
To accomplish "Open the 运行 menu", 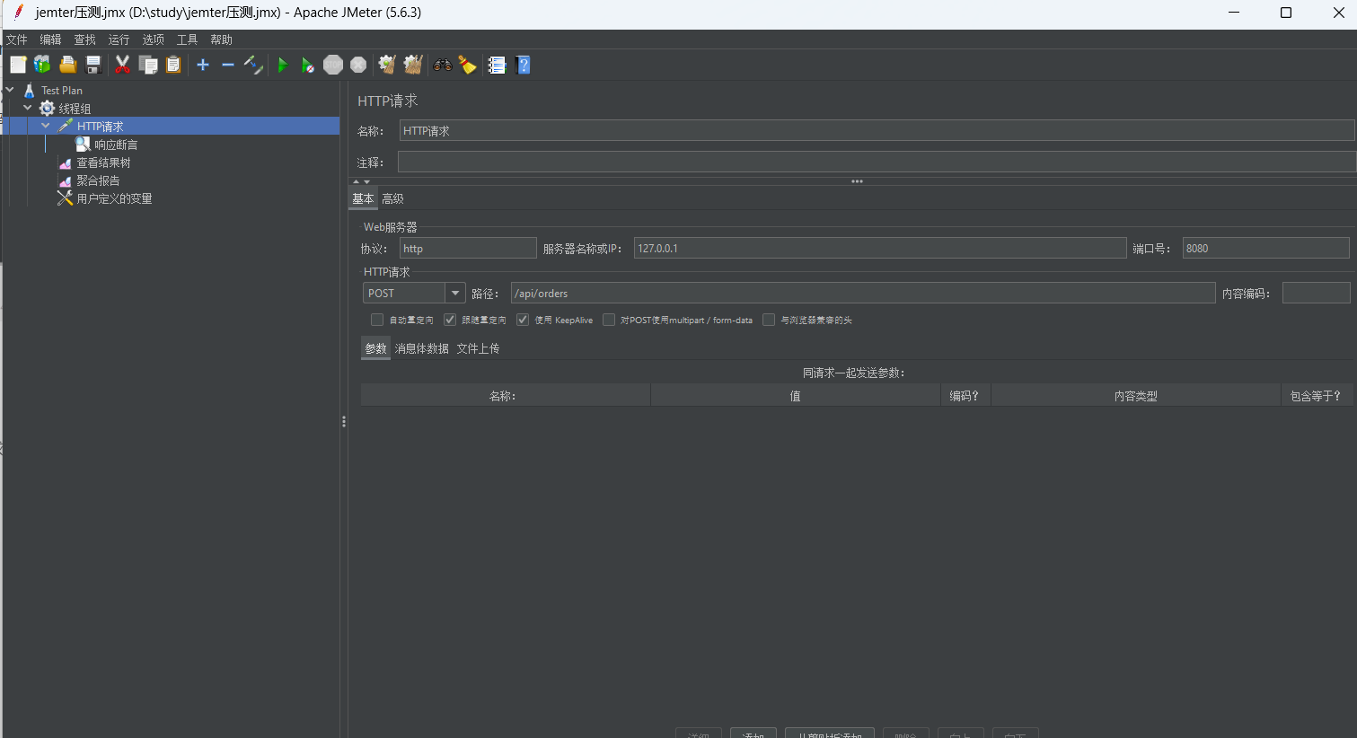I will tap(119, 40).
